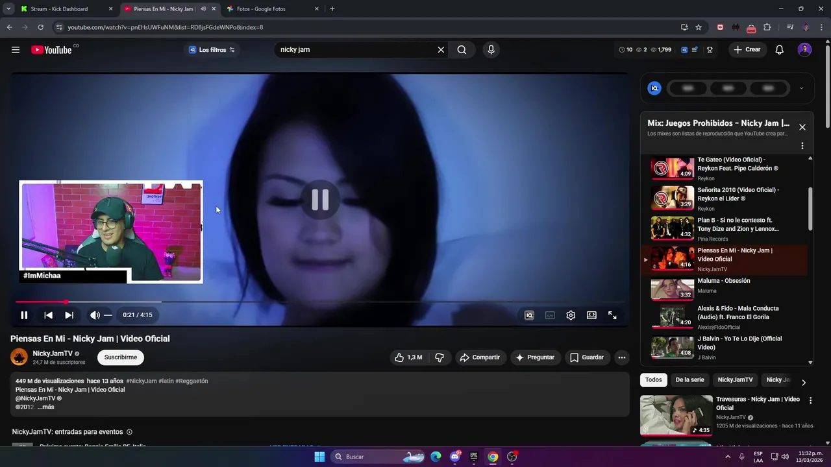Pause the video using the bottom-left control
831x467 pixels.
(x=24, y=315)
